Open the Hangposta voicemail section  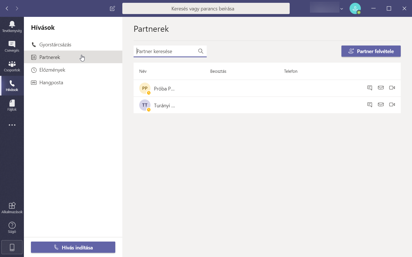[x=51, y=83]
